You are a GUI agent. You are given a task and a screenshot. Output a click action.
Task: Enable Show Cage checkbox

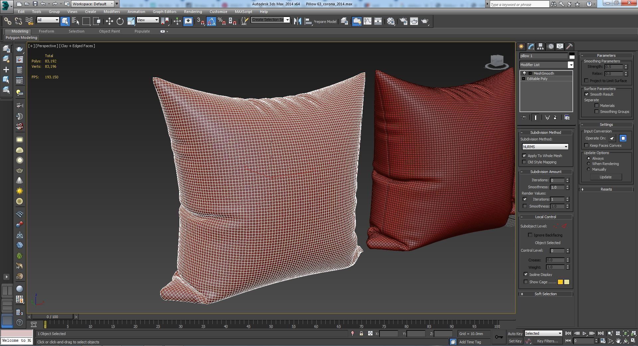coord(526,282)
